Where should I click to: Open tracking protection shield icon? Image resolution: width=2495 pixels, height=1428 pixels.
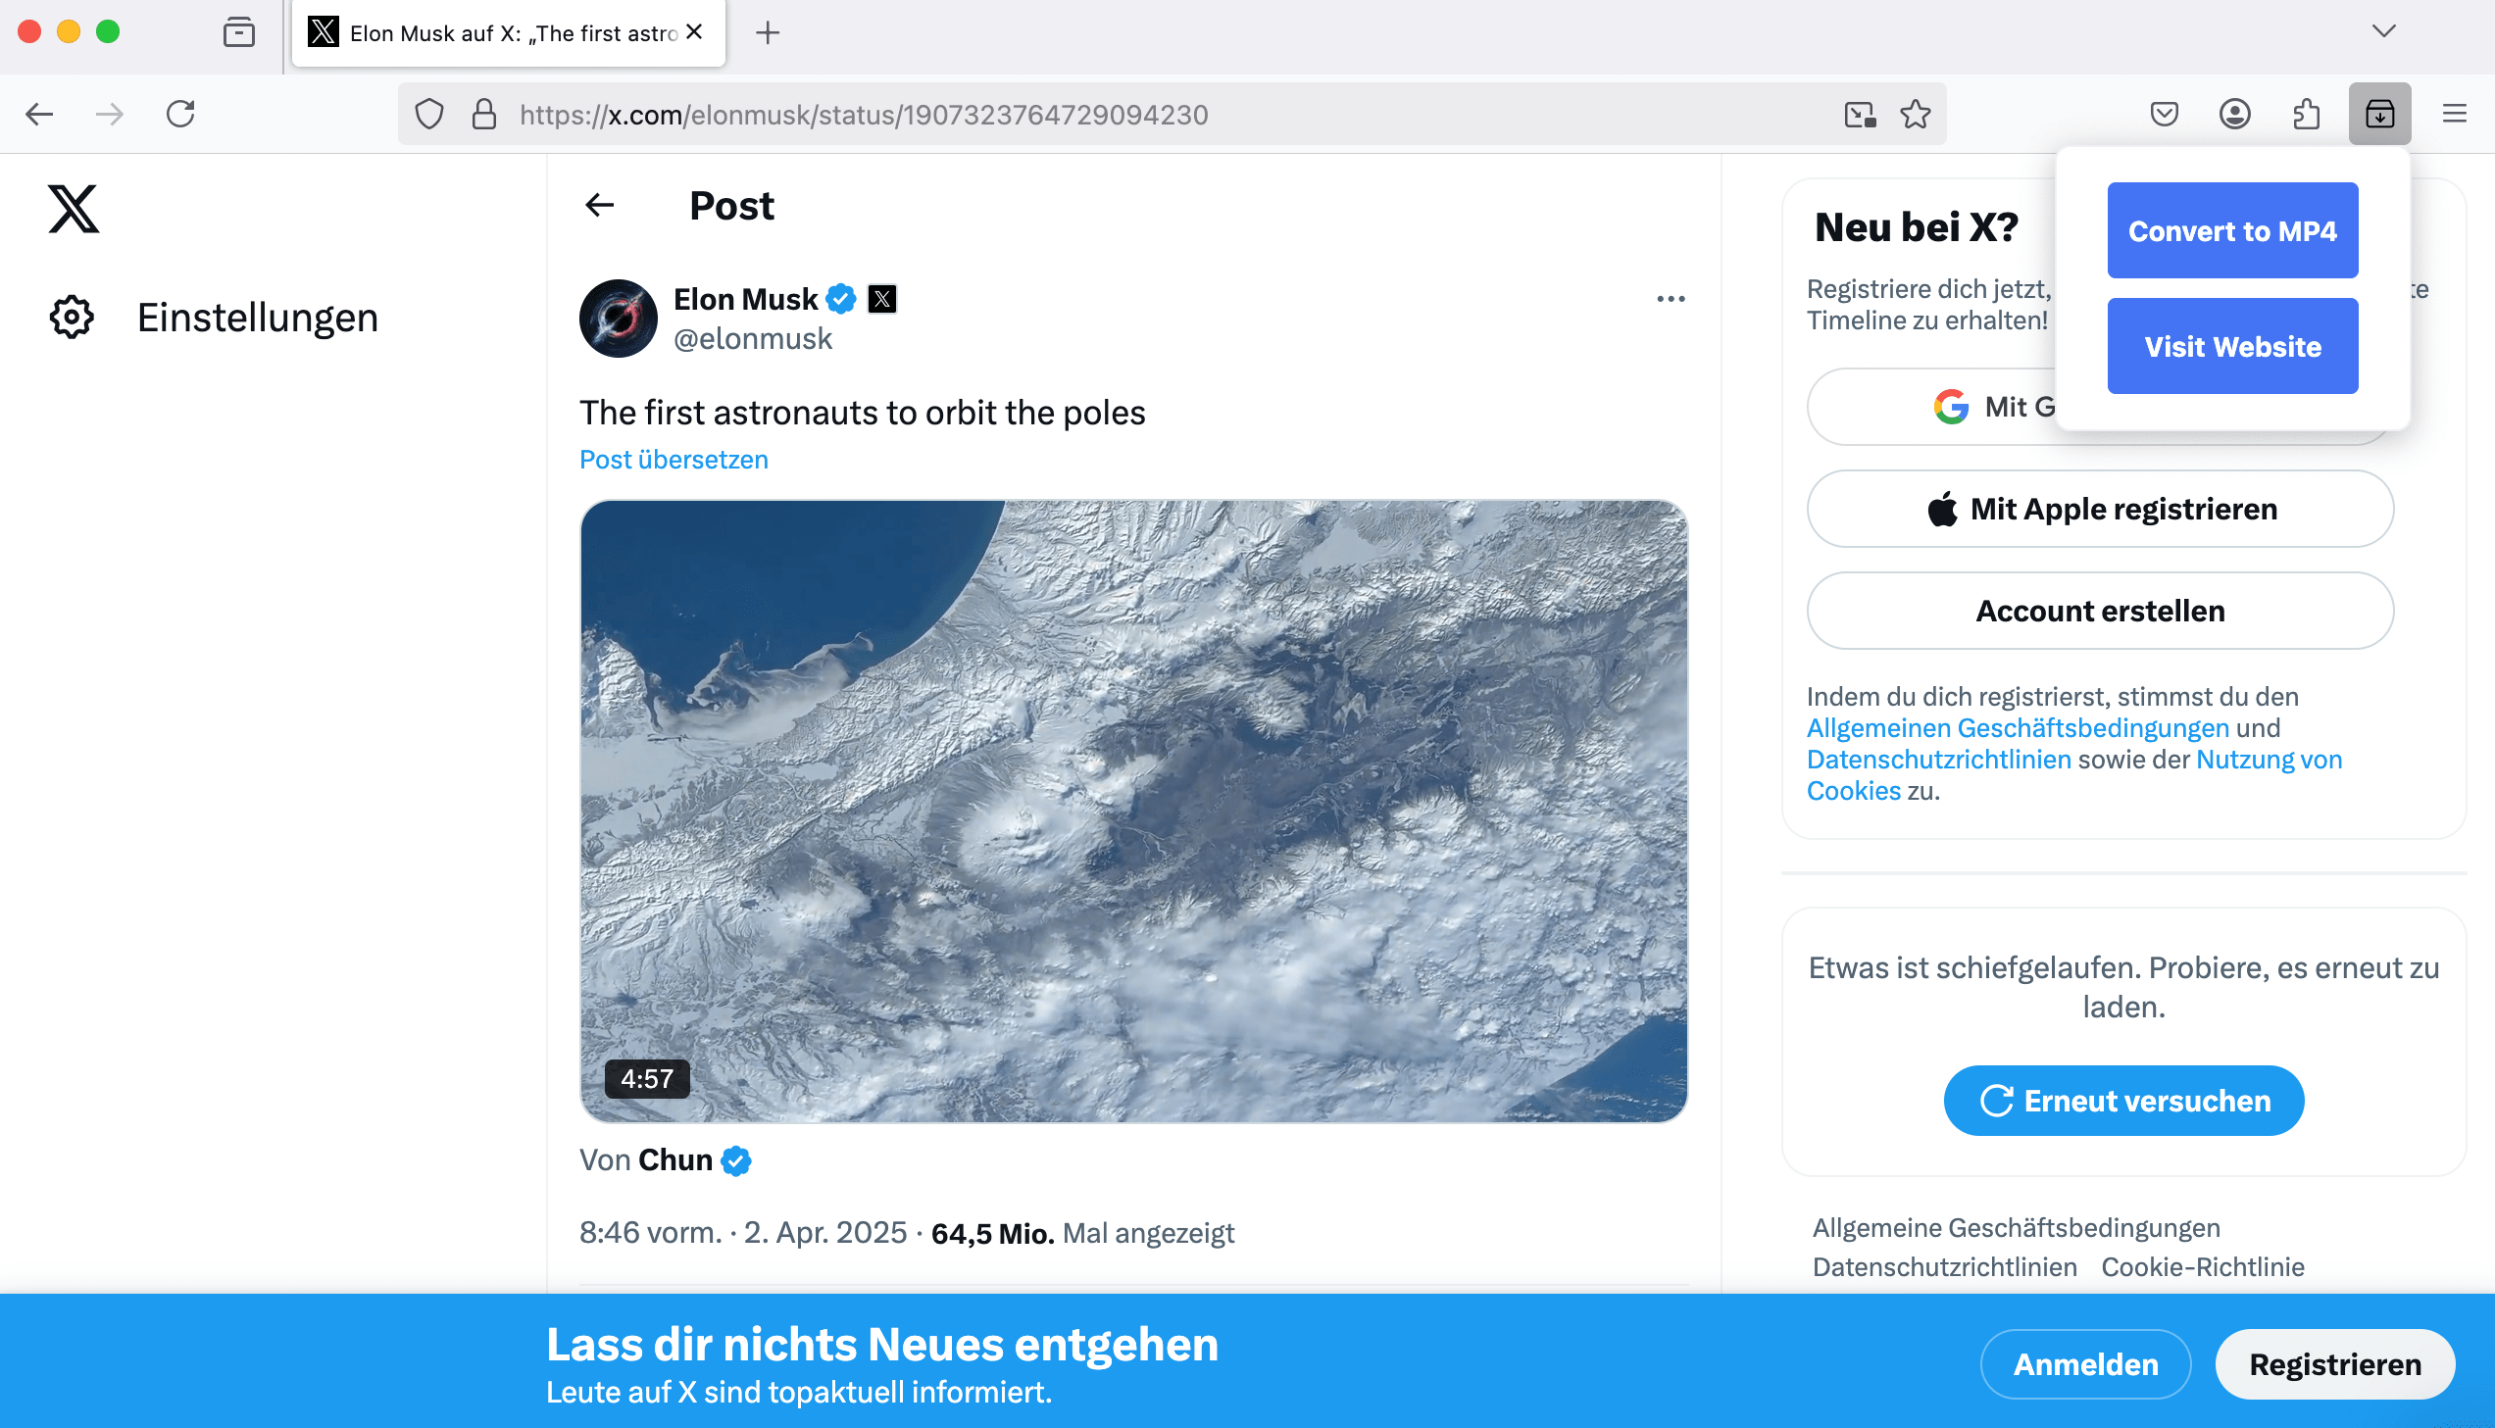point(428,115)
